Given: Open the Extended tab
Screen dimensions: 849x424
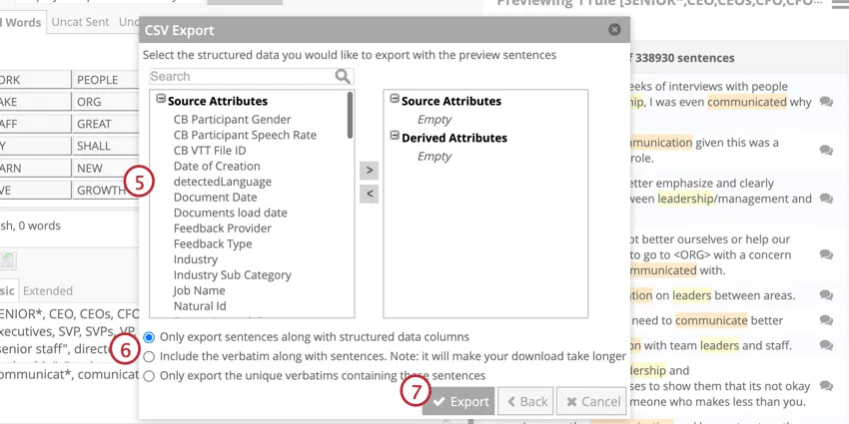Looking at the screenshot, I should click(48, 290).
